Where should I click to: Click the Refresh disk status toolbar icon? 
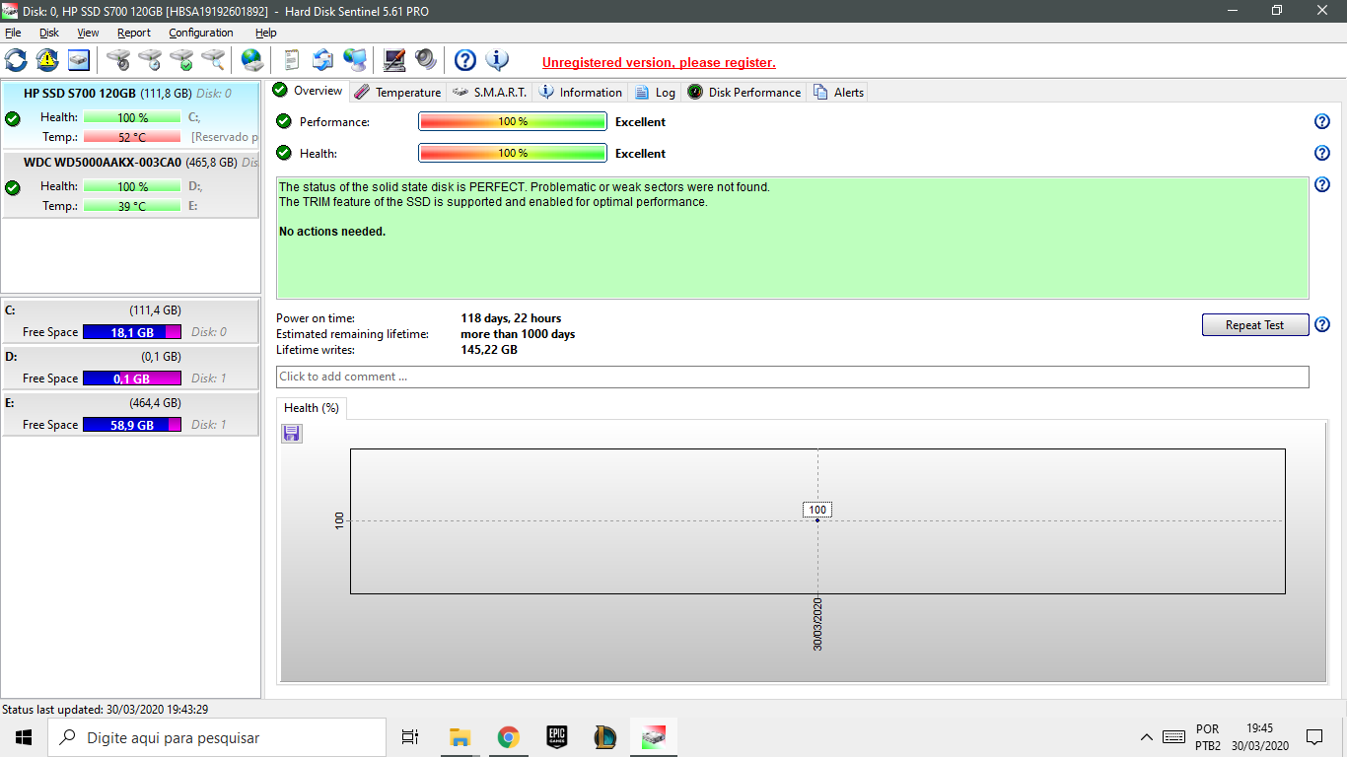[x=16, y=60]
